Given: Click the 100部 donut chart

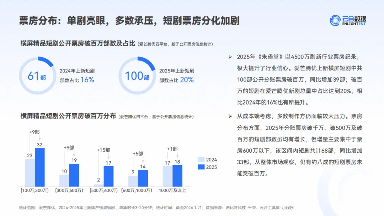Looking at the screenshot, I should [137, 76].
